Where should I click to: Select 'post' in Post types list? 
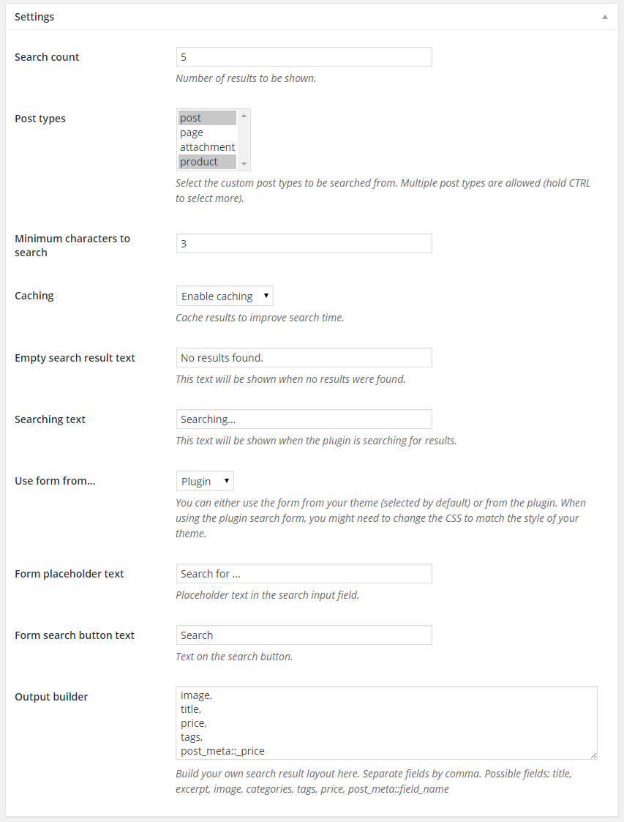pos(207,118)
